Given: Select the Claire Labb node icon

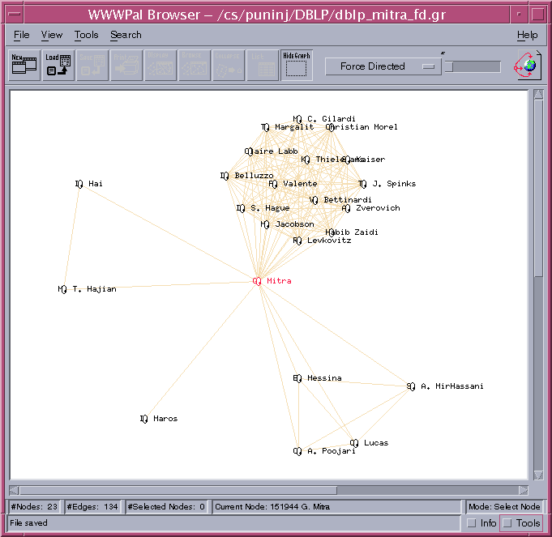Looking at the screenshot, I should pyautogui.click(x=249, y=151).
